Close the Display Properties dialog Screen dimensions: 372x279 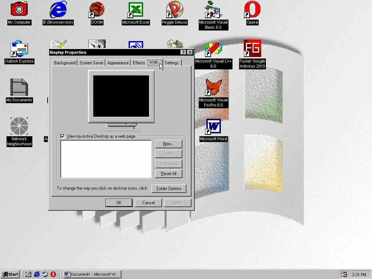pyautogui.click(x=190, y=52)
